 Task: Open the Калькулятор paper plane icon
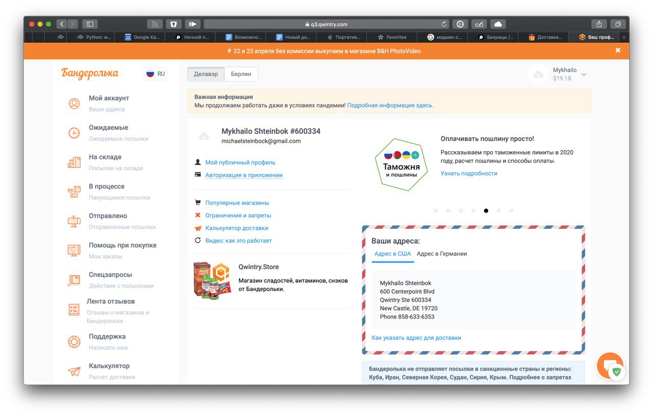click(74, 371)
